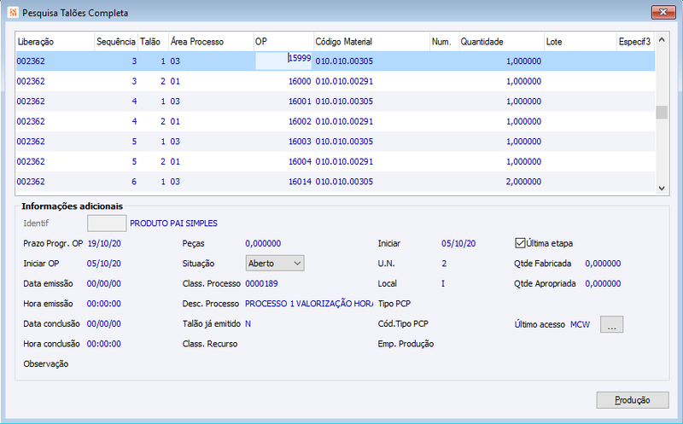
Task: Click the PRODUTO PAI SIMPLES text
Action: pyautogui.click(x=174, y=224)
